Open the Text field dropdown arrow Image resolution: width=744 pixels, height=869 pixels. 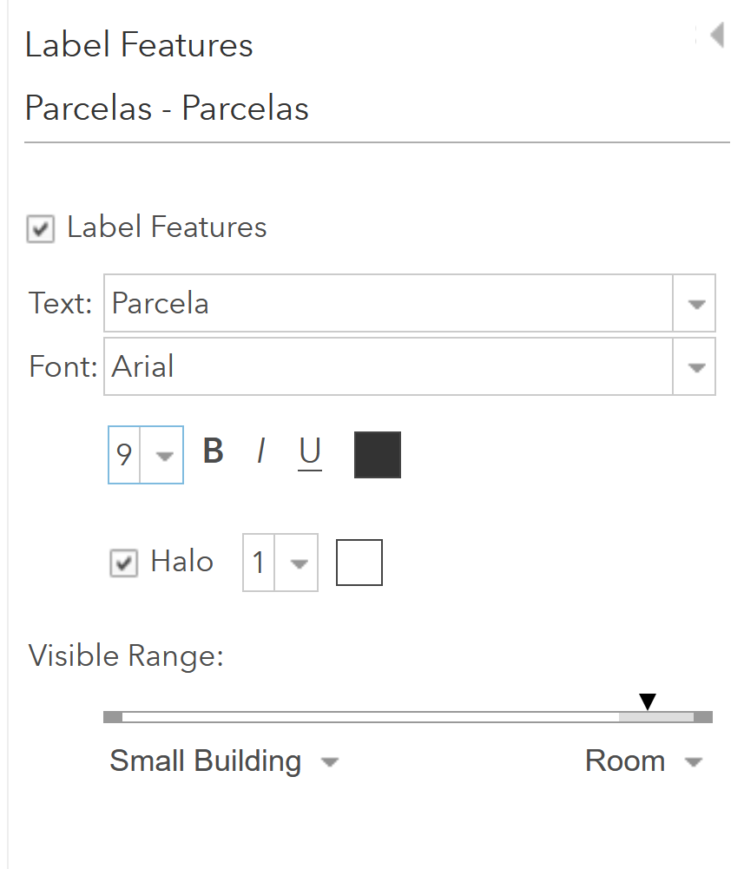coord(695,304)
